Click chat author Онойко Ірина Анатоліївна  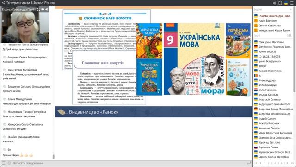[x=24, y=137]
